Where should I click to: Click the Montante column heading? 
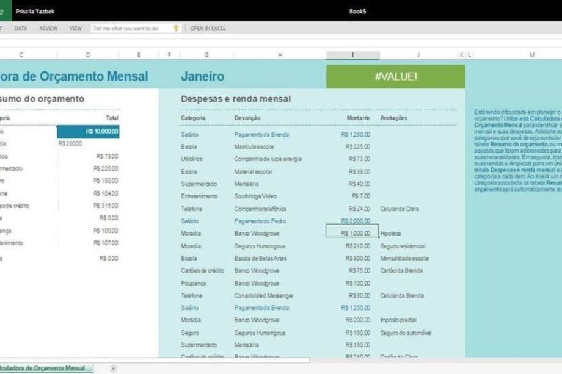[358, 118]
